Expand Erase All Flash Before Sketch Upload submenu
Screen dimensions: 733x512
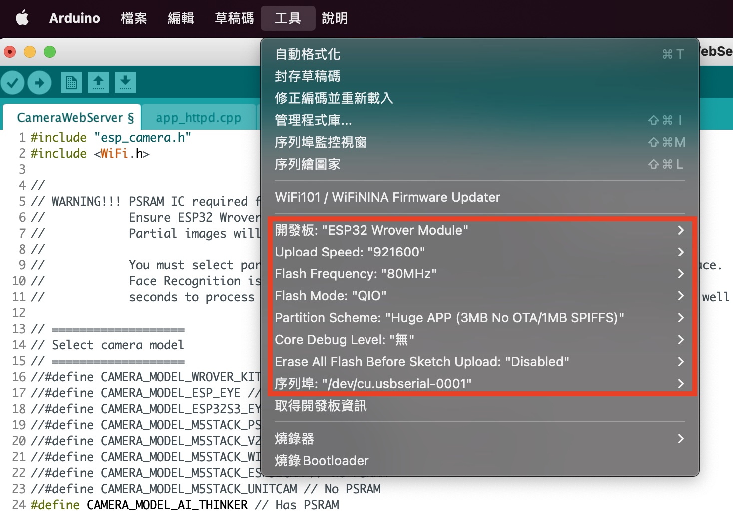pyautogui.click(x=480, y=362)
